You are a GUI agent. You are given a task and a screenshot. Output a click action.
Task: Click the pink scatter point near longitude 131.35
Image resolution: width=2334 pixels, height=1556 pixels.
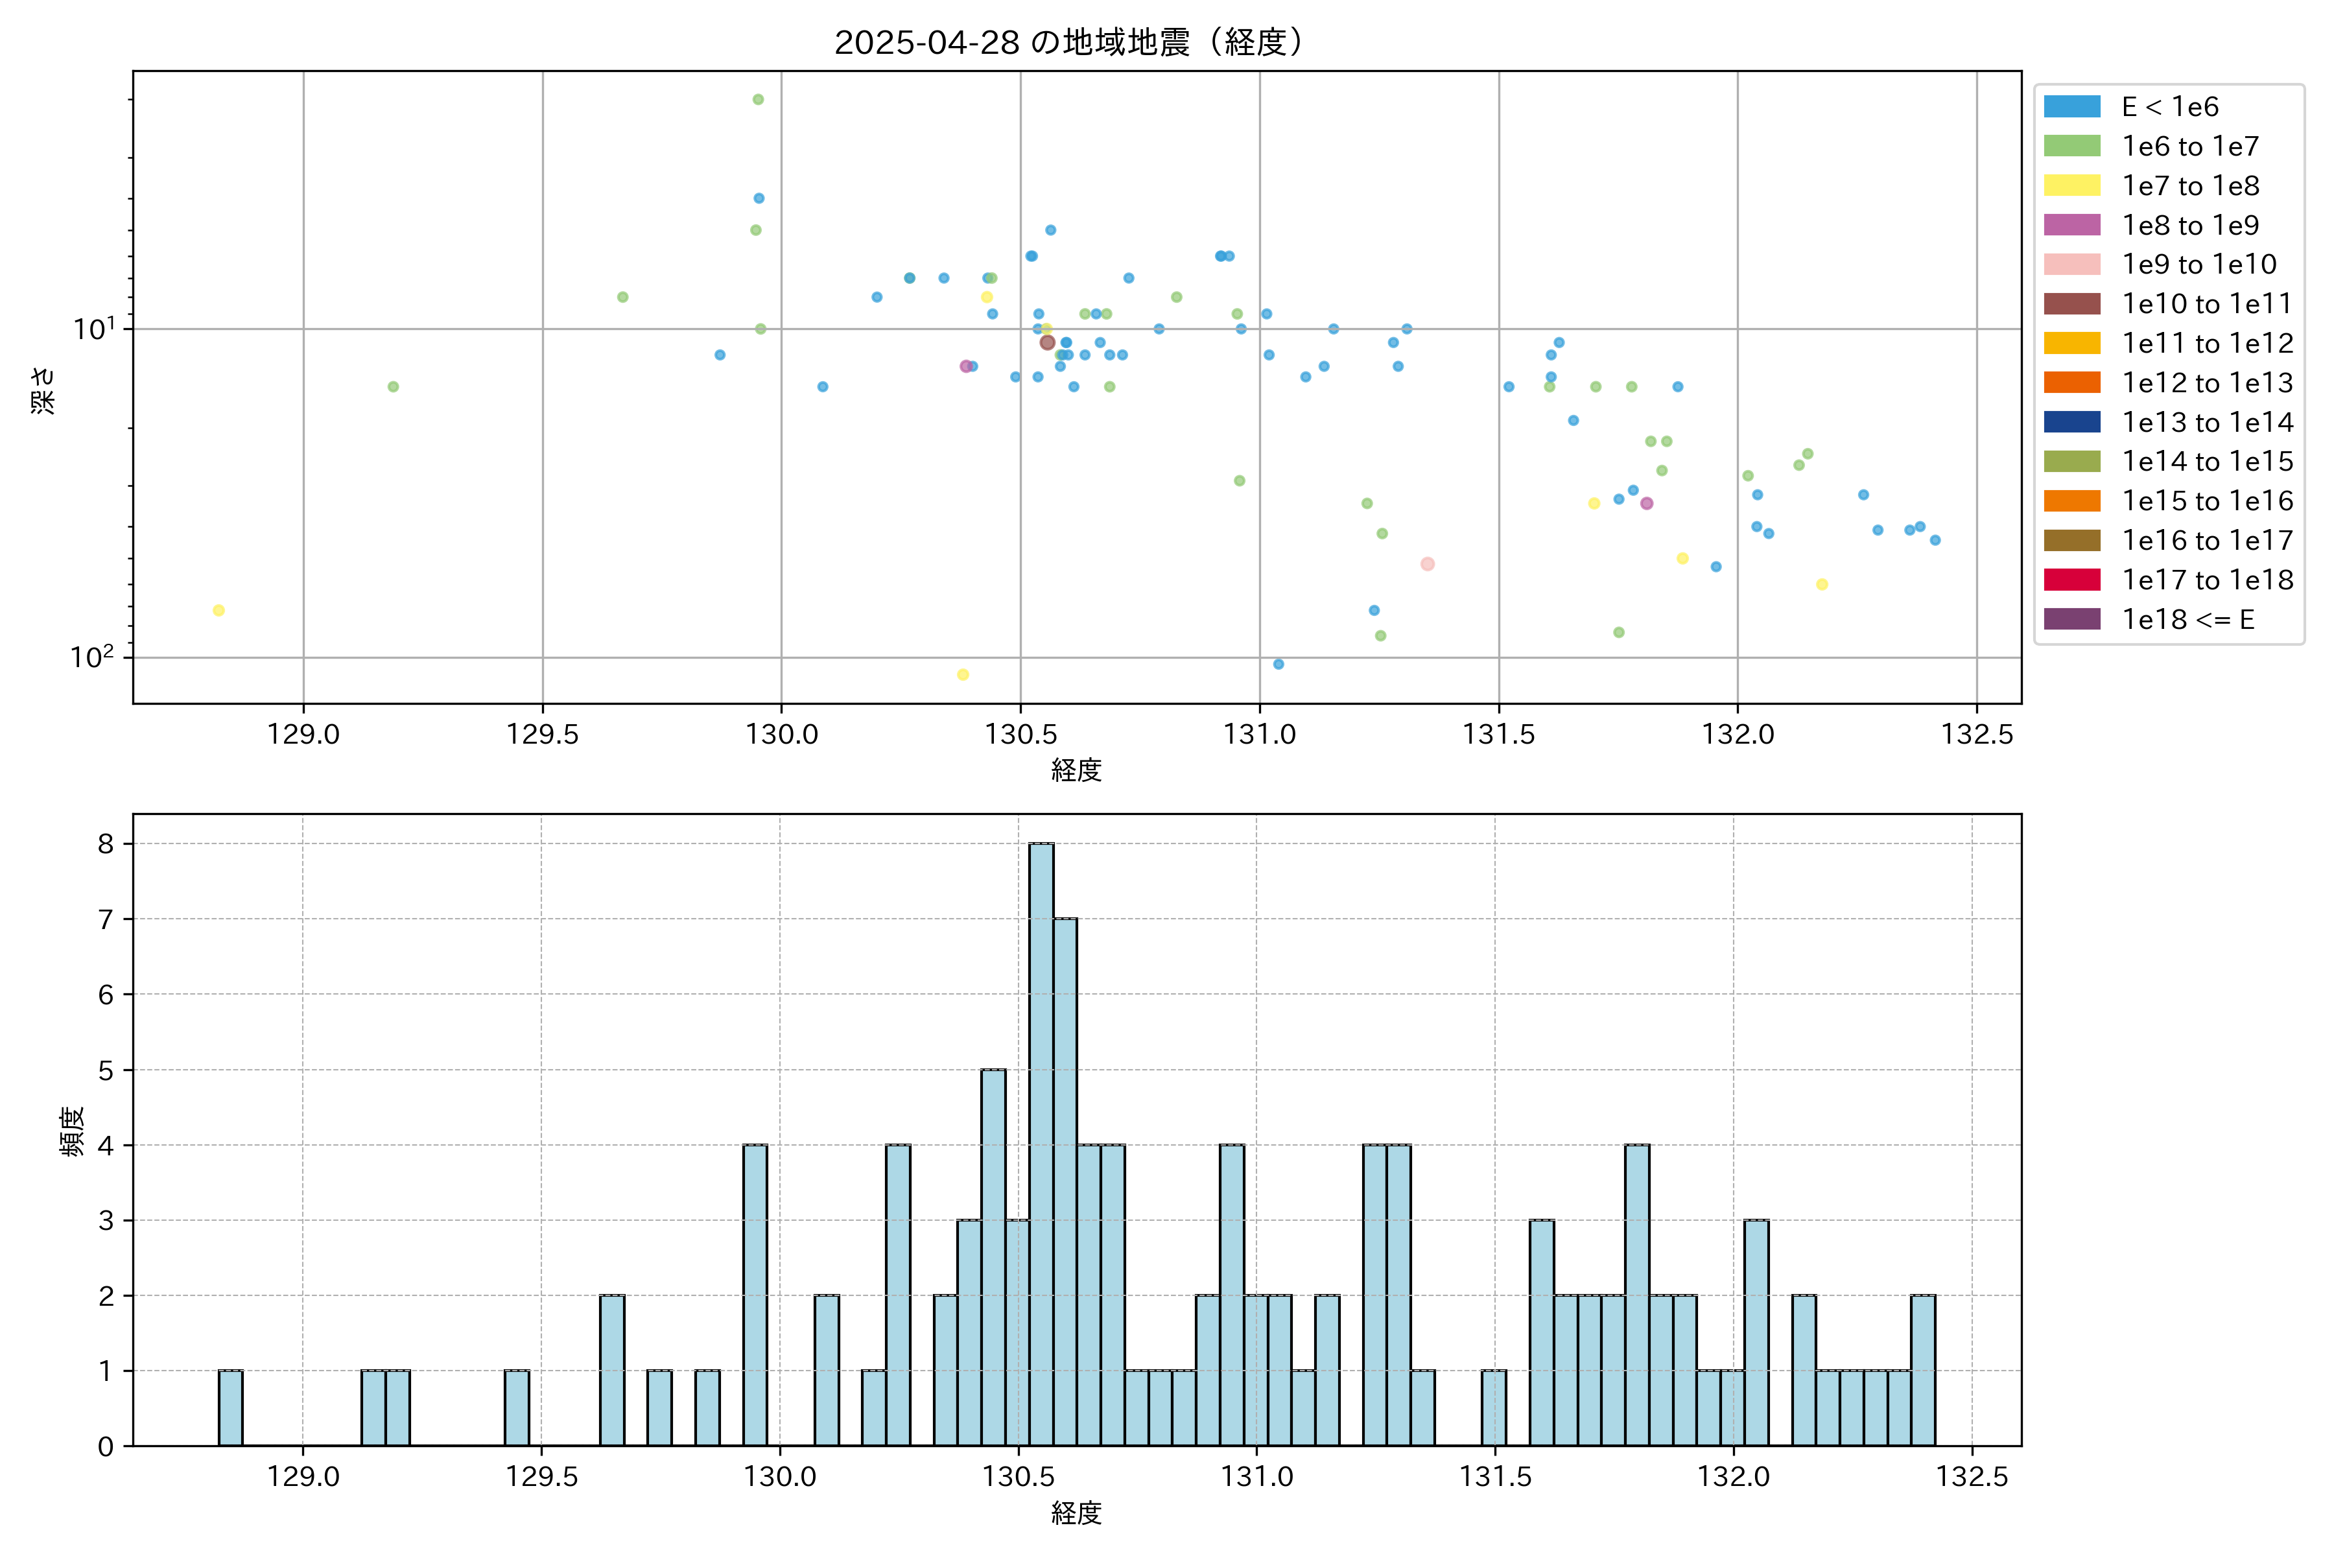[x=1427, y=563]
